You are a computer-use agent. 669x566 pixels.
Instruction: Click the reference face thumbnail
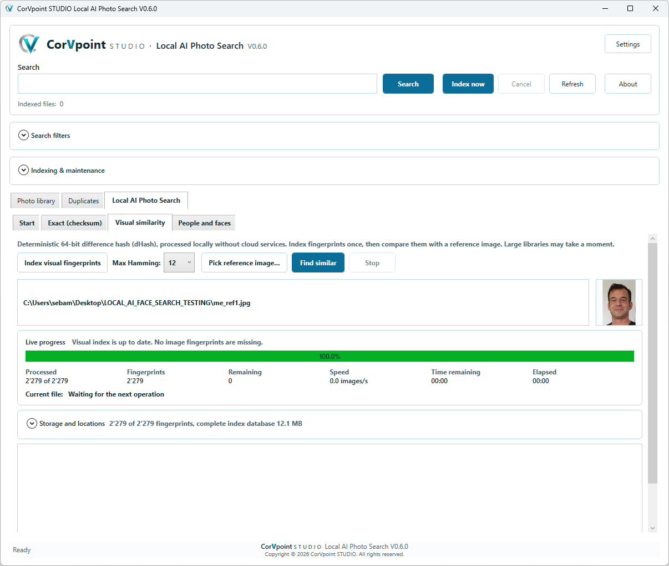click(619, 302)
